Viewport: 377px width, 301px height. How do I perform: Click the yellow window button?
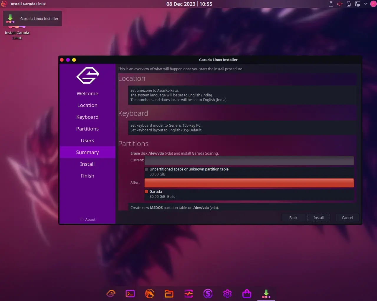click(74, 60)
